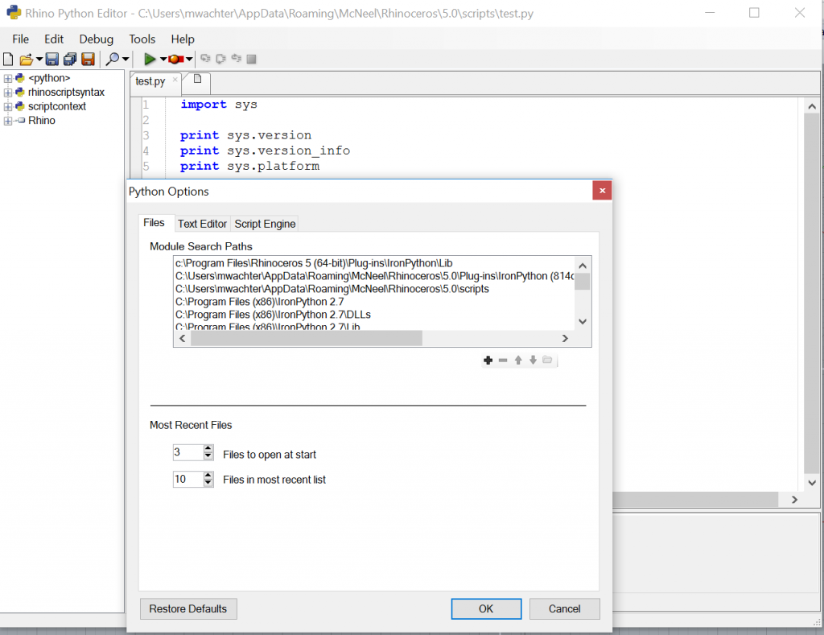Screen dimensions: 824x635
Task: Click the red breakpoint icon
Action: coord(175,59)
